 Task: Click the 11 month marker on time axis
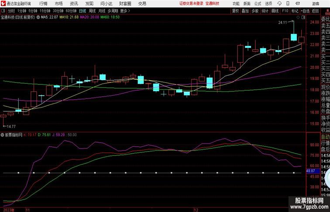click(28, 210)
